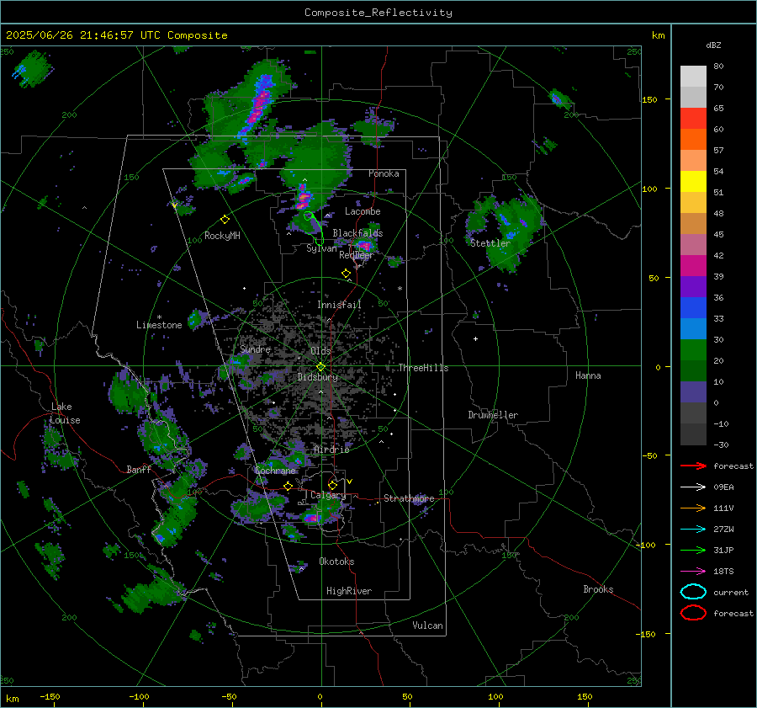The height and width of the screenshot is (708, 757).
Task: Click the dBZ legend heading
Action: point(713,45)
